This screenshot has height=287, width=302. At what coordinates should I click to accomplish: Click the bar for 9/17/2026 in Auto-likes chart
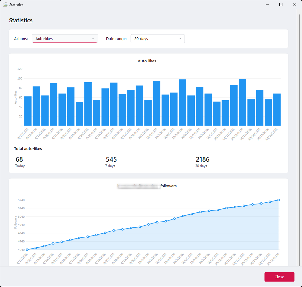[x=28, y=111]
